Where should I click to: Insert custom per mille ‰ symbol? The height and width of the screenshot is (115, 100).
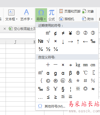pos(41,89)
